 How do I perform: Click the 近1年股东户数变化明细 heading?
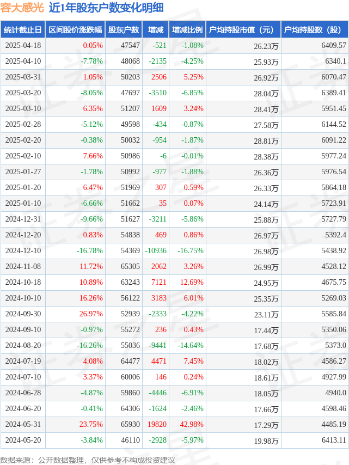pos(106,8)
